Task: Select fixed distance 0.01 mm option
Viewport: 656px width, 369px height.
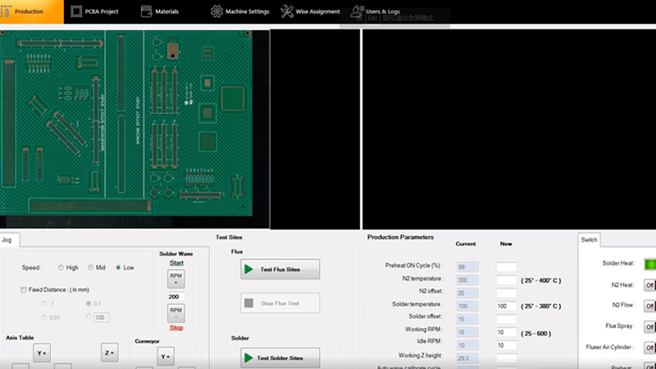Action: 44,317
